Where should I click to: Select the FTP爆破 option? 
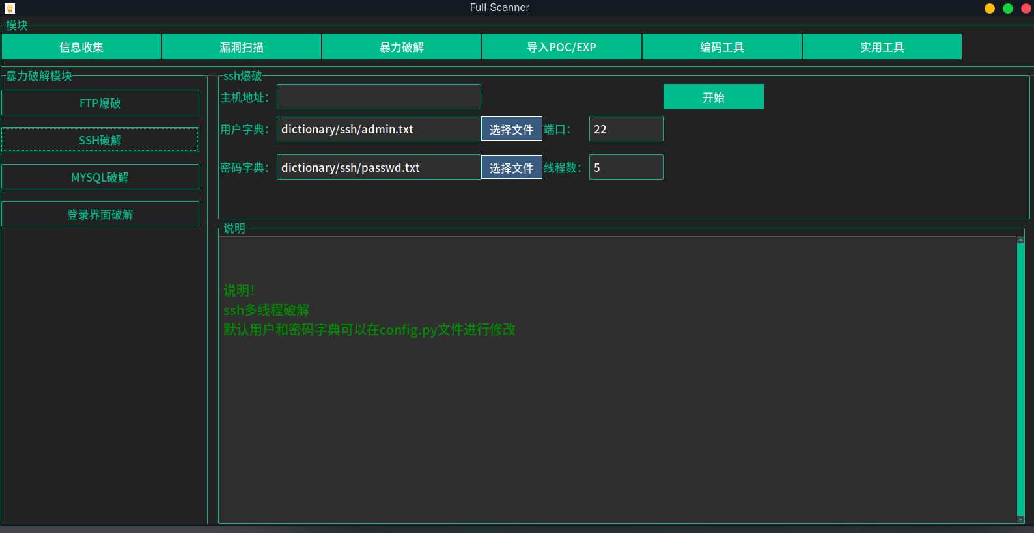coord(100,103)
